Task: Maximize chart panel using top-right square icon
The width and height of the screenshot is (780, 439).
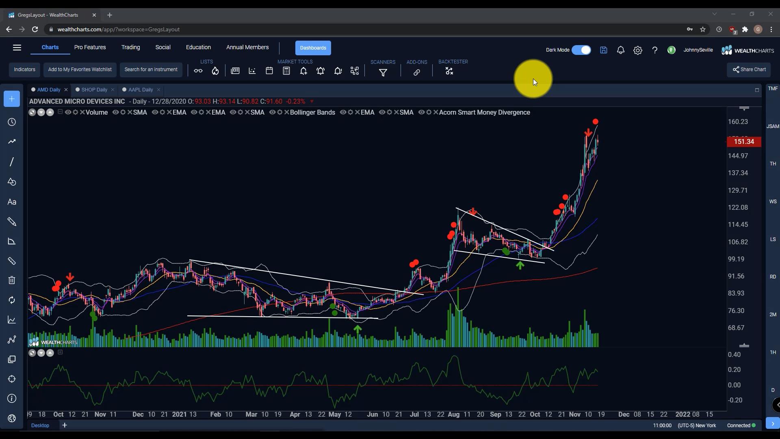Action: coord(757,90)
